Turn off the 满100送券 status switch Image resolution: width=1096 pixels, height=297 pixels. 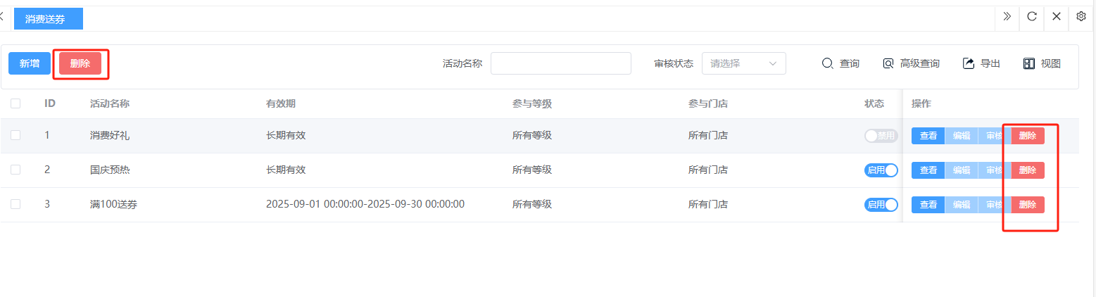(x=881, y=205)
